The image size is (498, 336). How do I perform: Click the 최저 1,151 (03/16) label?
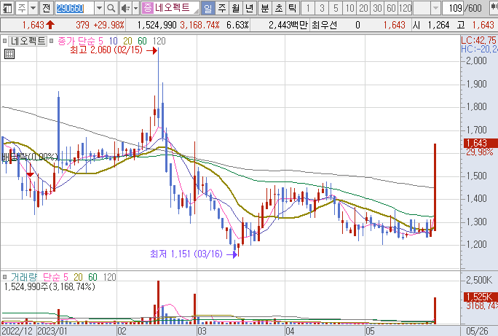pyautogui.click(x=186, y=254)
